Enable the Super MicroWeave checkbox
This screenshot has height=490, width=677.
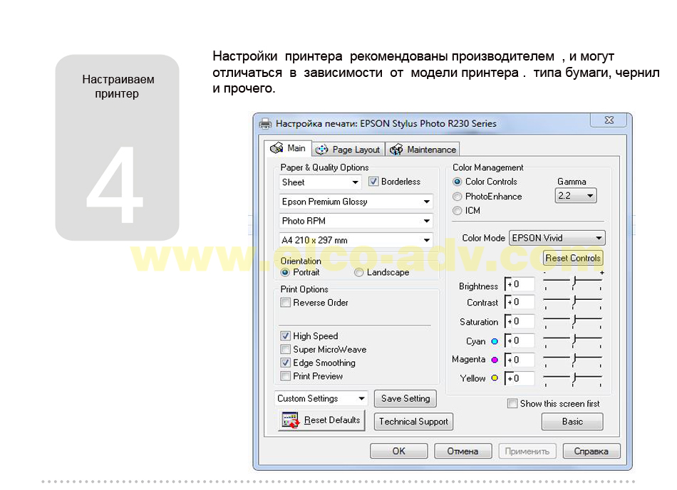[x=285, y=349]
